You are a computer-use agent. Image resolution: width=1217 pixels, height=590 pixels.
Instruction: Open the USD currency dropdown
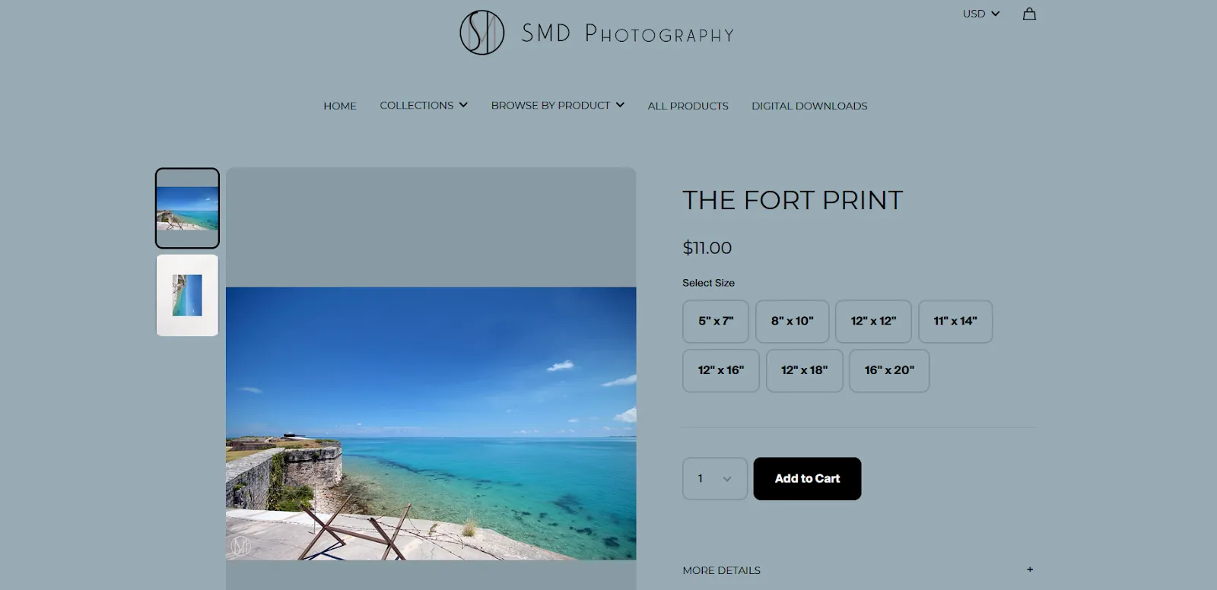tap(980, 14)
